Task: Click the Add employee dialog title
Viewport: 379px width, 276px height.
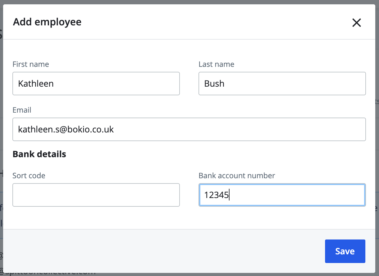Action: [47, 22]
